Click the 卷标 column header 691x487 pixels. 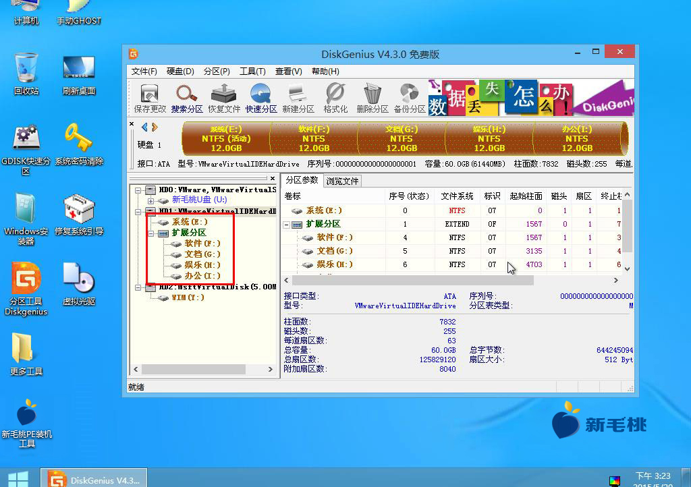(333, 196)
